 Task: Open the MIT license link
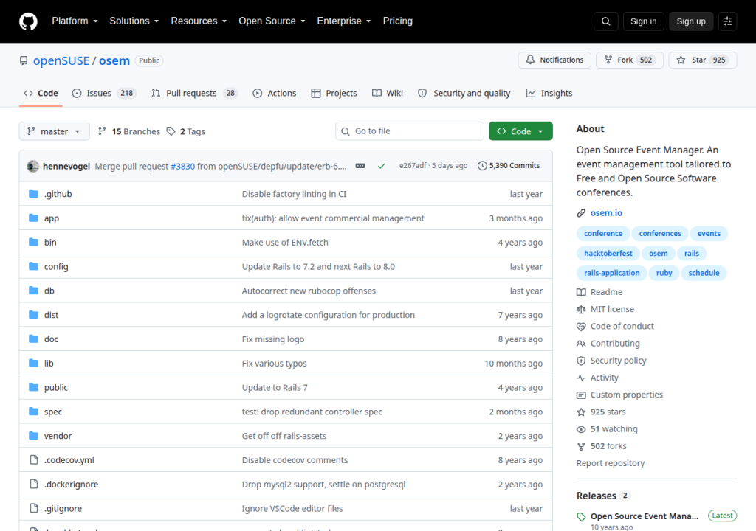605,309
